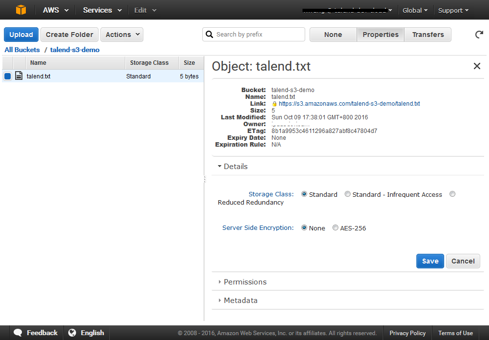
Task: Select the Reduced Redundancy radio button
Action: click(x=452, y=194)
